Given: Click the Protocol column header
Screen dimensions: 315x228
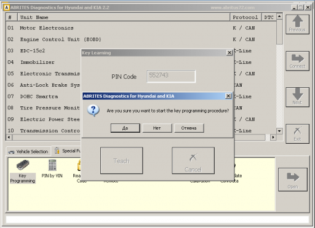Looking at the screenshot, I should click(x=245, y=17).
